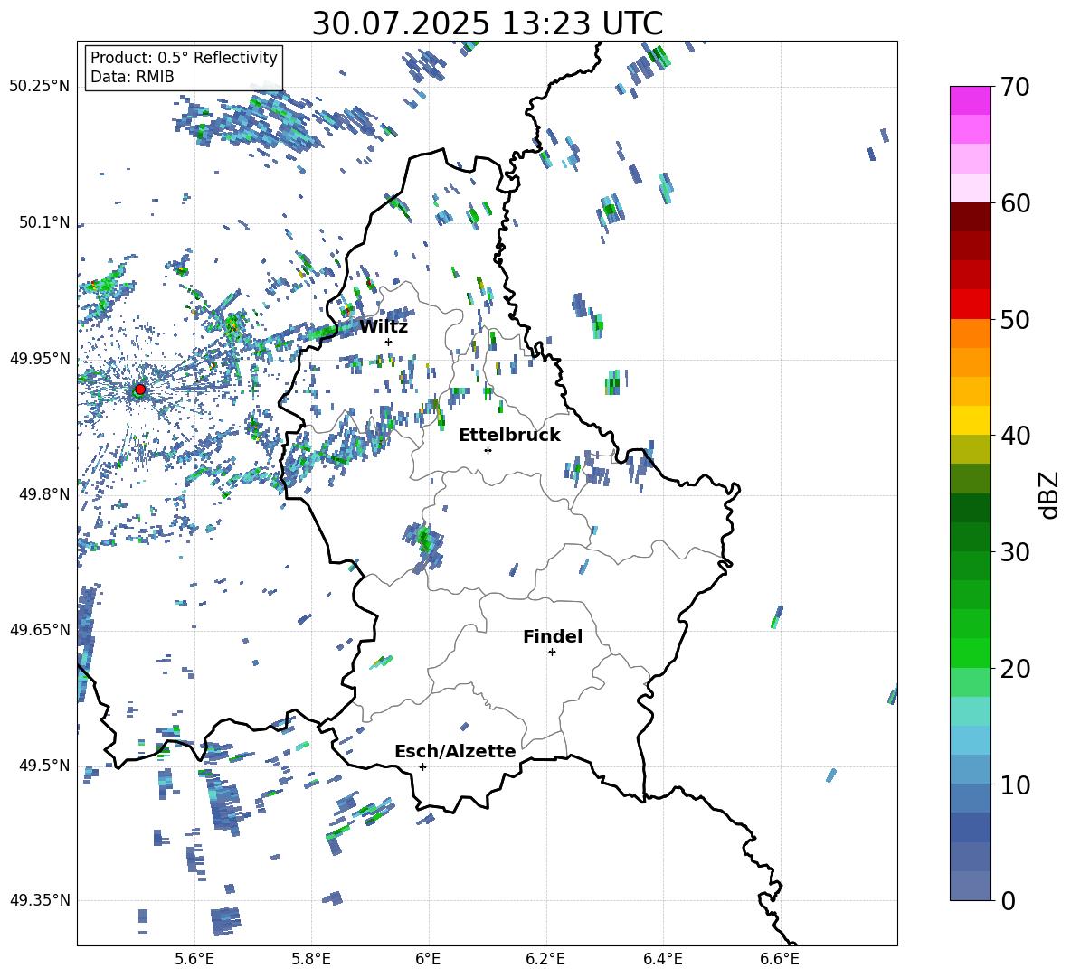The image size is (1071, 977).
Task: Click the Findel station label
Action: [x=553, y=636]
